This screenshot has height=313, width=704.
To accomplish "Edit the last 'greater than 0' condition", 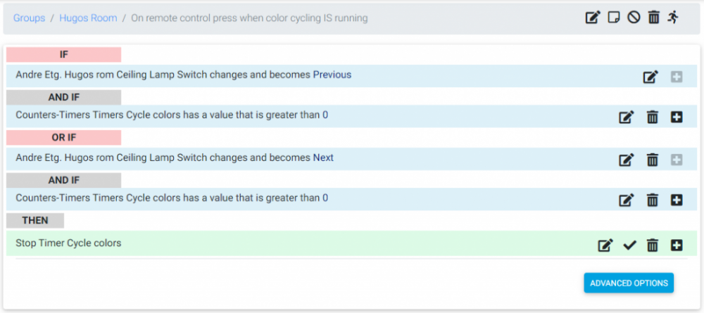I will [626, 200].
